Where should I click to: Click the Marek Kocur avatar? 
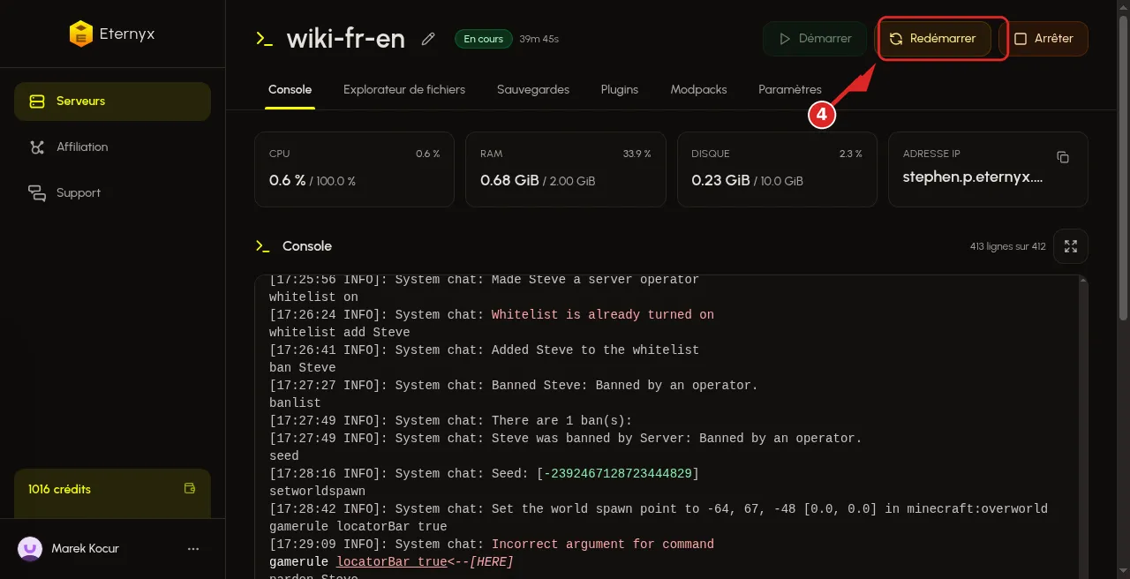(x=30, y=549)
